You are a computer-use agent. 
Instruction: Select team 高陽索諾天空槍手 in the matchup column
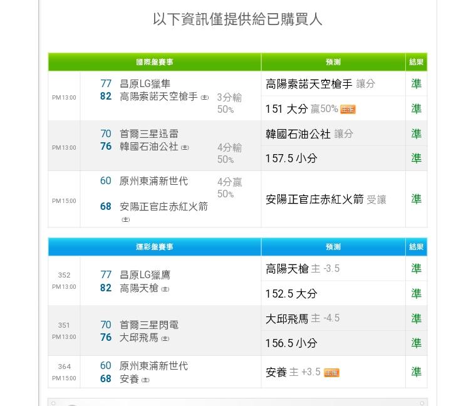tap(158, 96)
